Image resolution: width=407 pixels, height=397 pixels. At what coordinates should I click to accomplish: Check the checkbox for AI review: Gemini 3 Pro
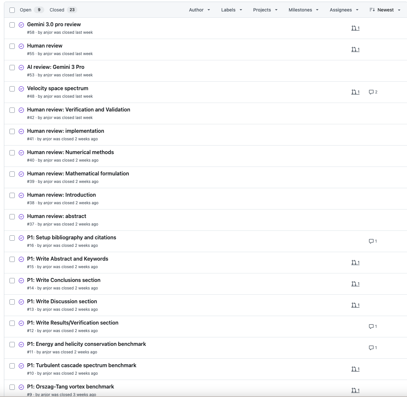tap(12, 67)
